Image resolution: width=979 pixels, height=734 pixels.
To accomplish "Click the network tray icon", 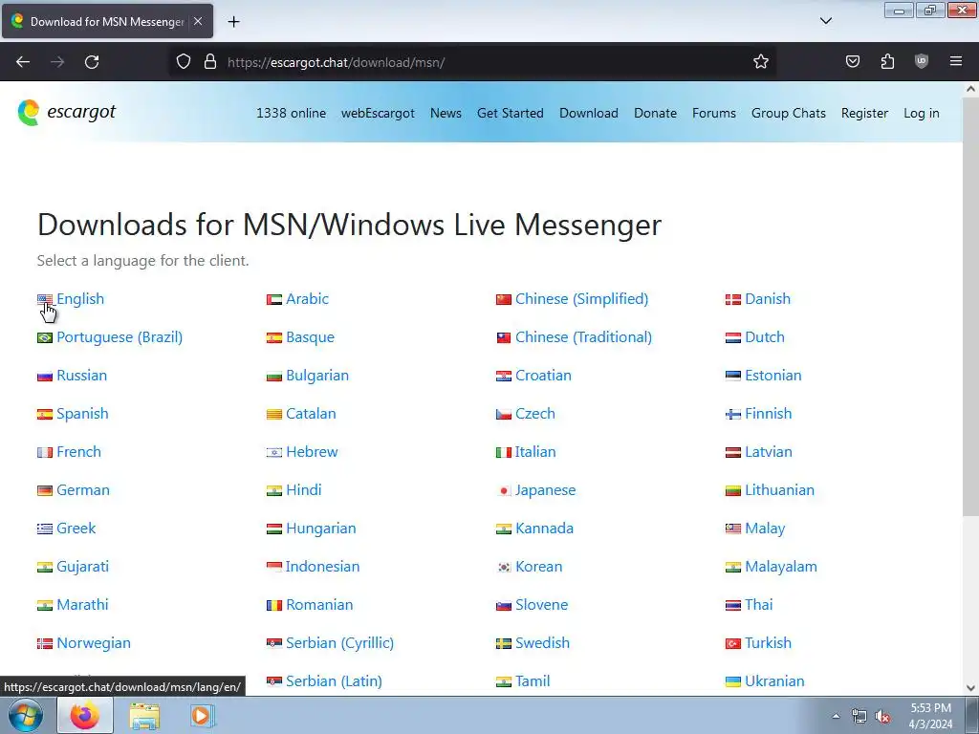I will 859,717.
